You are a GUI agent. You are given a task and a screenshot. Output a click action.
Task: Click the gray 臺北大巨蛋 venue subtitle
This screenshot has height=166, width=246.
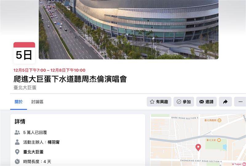pyautogui.click(x=25, y=88)
